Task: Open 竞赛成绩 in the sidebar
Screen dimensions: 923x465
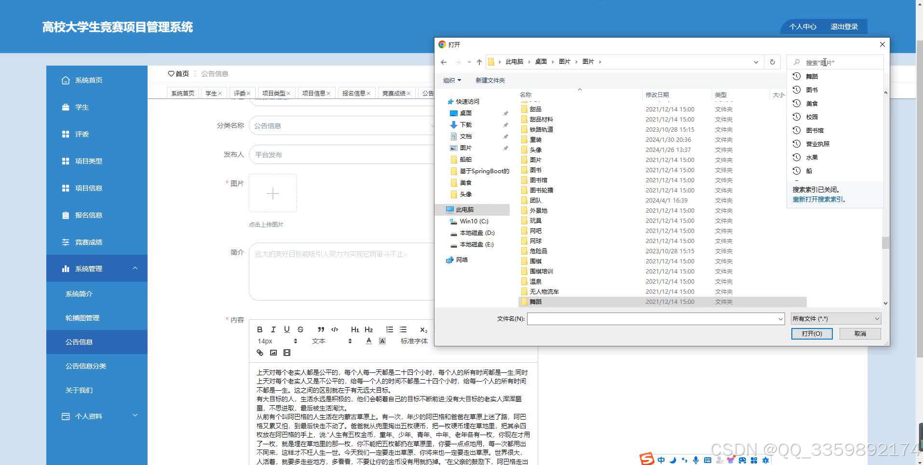Action: pos(97,242)
